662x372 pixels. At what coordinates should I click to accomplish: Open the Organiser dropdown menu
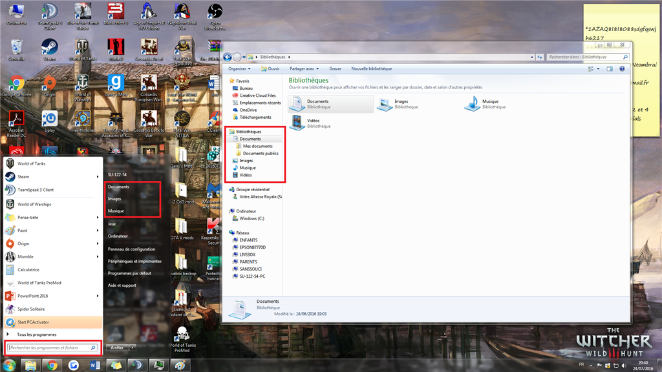[x=239, y=68]
